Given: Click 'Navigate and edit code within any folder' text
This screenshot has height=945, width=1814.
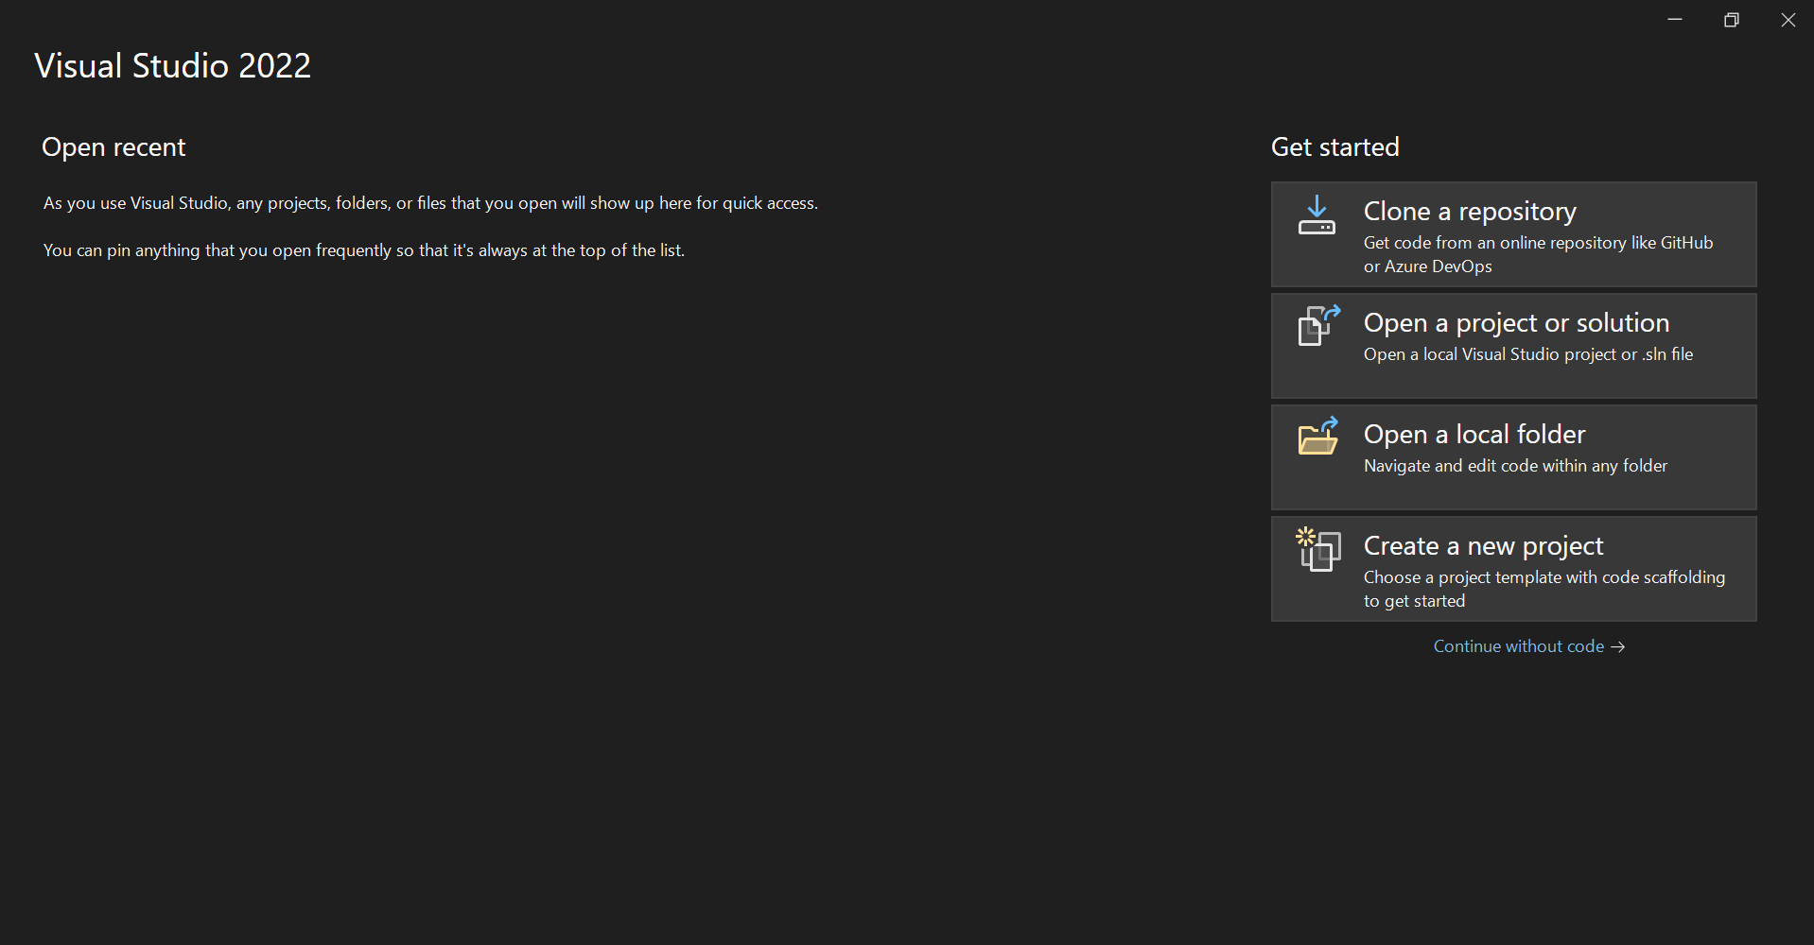Looking at the screenshot, I should point(1515,466).
